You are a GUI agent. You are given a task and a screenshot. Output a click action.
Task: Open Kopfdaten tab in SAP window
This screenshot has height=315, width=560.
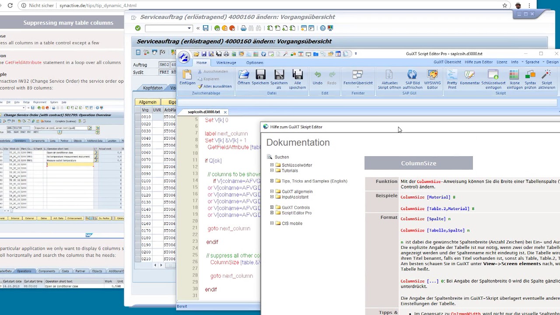coord(153,88)
